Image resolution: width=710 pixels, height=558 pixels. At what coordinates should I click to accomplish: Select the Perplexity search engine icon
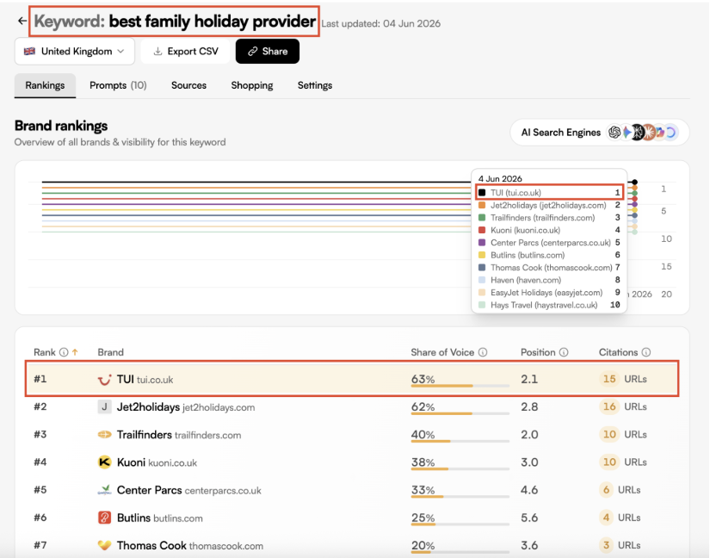coord(638,133)
